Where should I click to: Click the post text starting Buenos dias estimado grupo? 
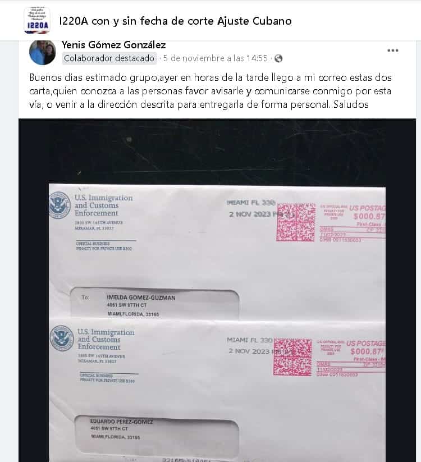[x=210, y=91]
